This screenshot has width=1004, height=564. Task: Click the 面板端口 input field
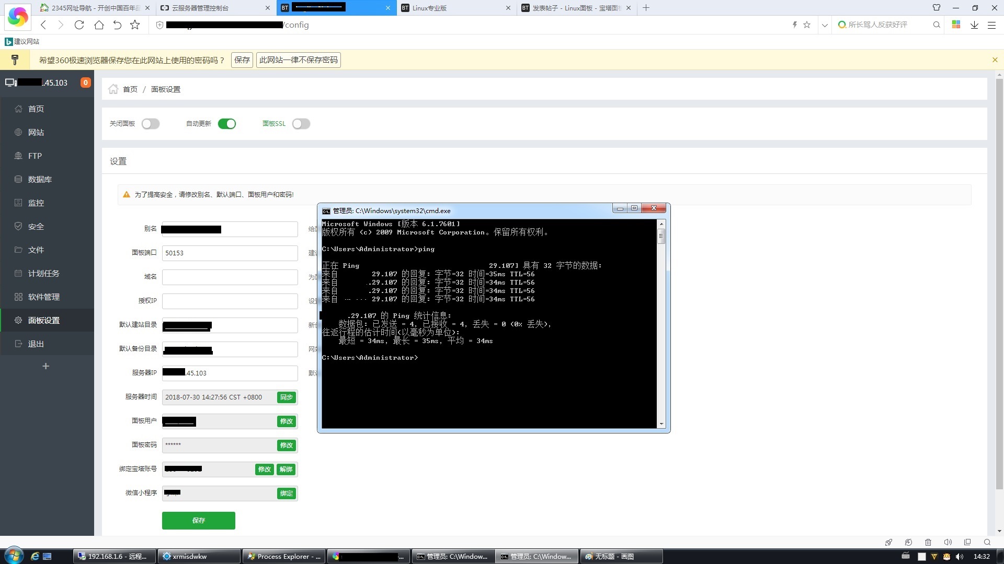[x=230, y=253]
